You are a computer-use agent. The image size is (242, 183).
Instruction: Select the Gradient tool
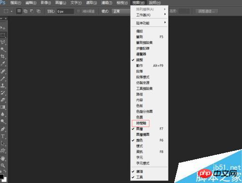point(3,107)
